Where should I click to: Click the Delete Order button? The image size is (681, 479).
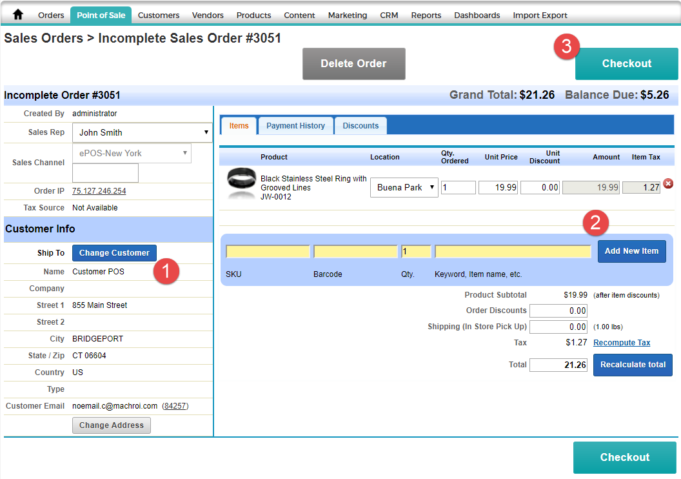coord(353,63)
